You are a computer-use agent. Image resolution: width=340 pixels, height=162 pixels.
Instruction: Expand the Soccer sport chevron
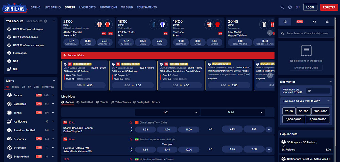point(53,95)
